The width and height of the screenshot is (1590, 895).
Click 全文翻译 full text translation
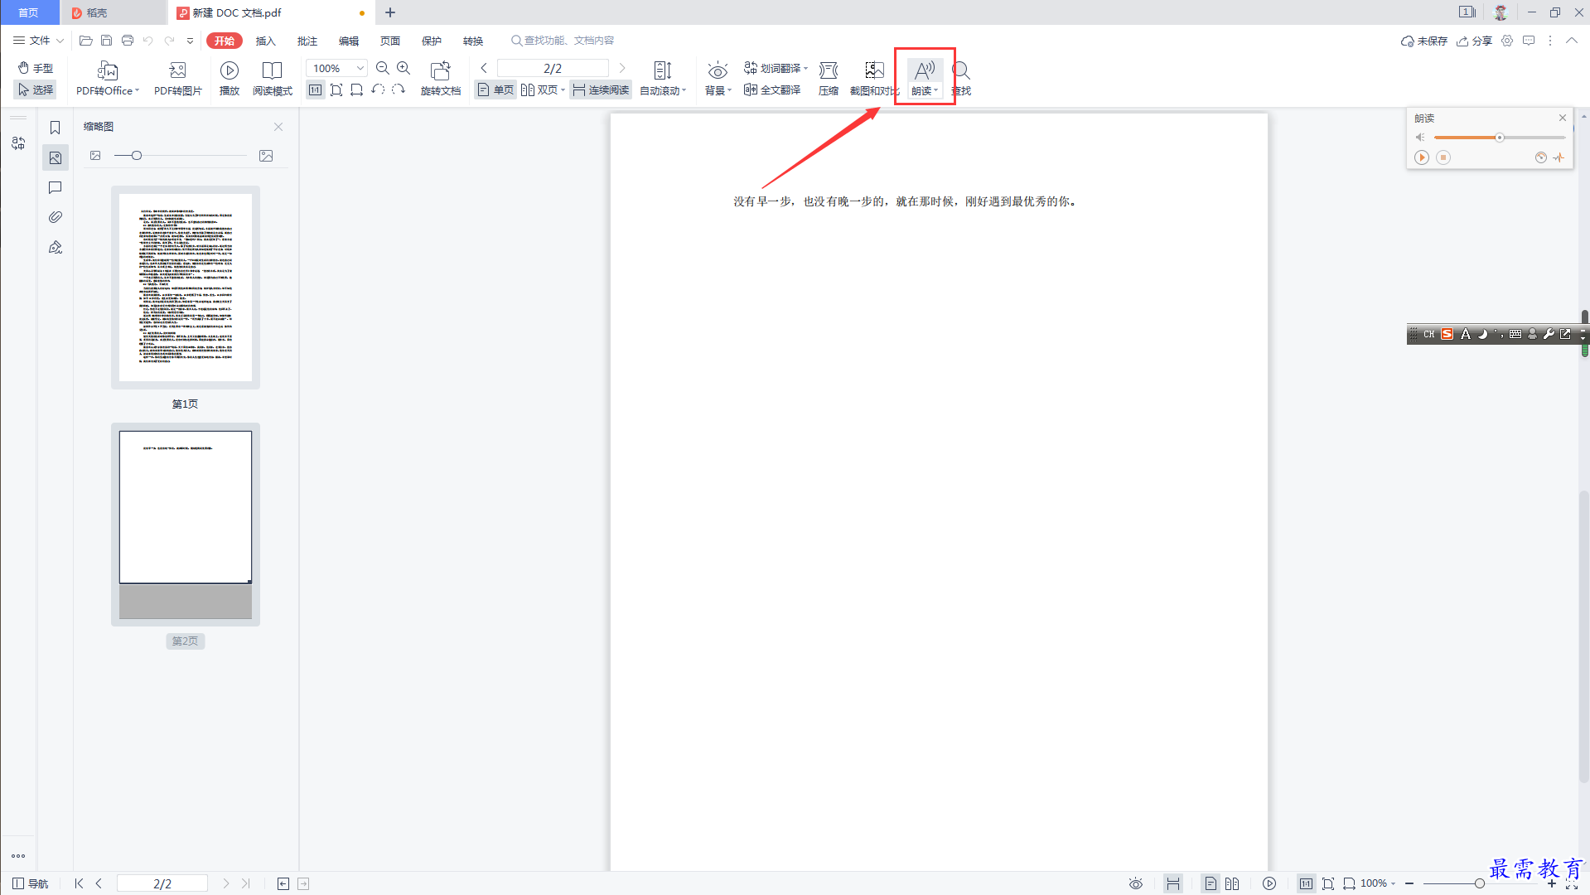tap(772, 89)
